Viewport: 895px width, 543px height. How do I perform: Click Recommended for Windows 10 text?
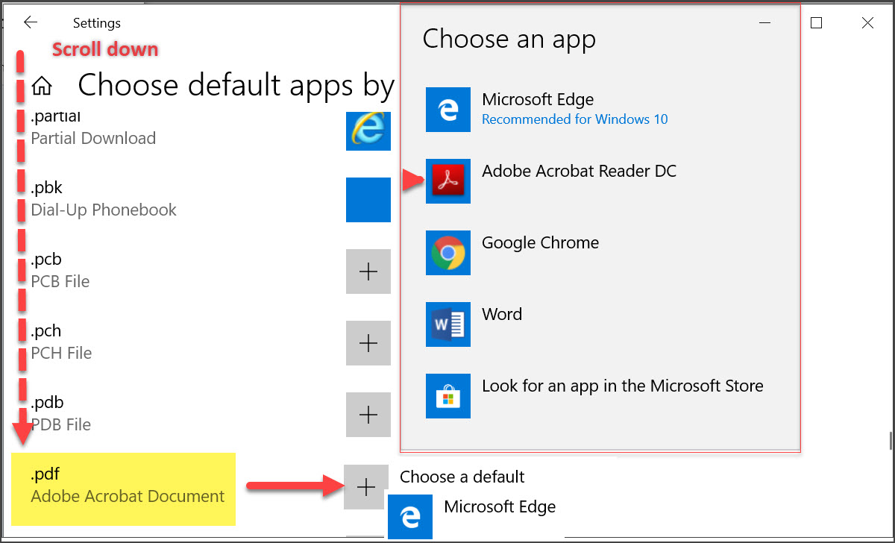pyautogui.click(x=575, y=119)
